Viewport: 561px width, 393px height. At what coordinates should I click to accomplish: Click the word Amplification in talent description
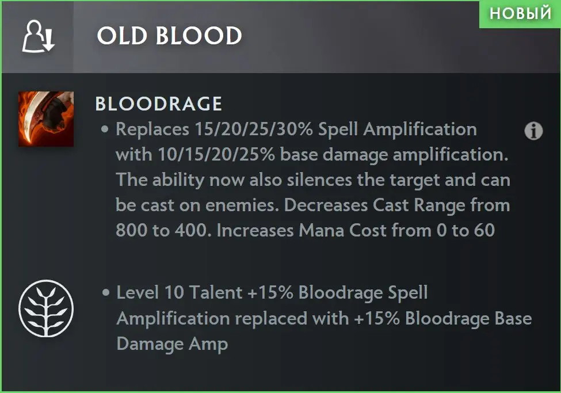(x=173, y=319)
